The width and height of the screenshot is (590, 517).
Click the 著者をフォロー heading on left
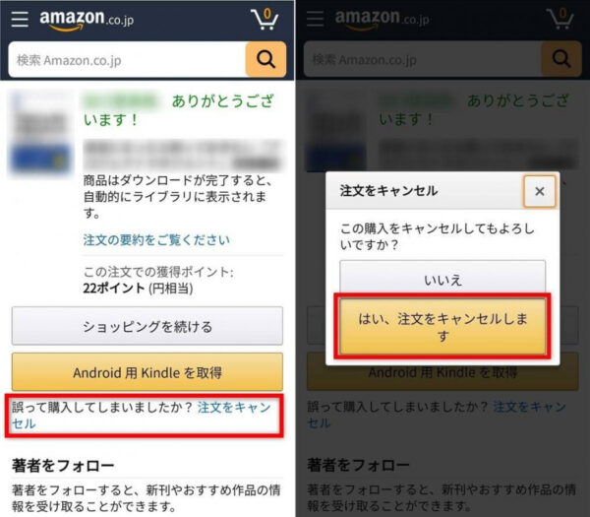[63, 466]
